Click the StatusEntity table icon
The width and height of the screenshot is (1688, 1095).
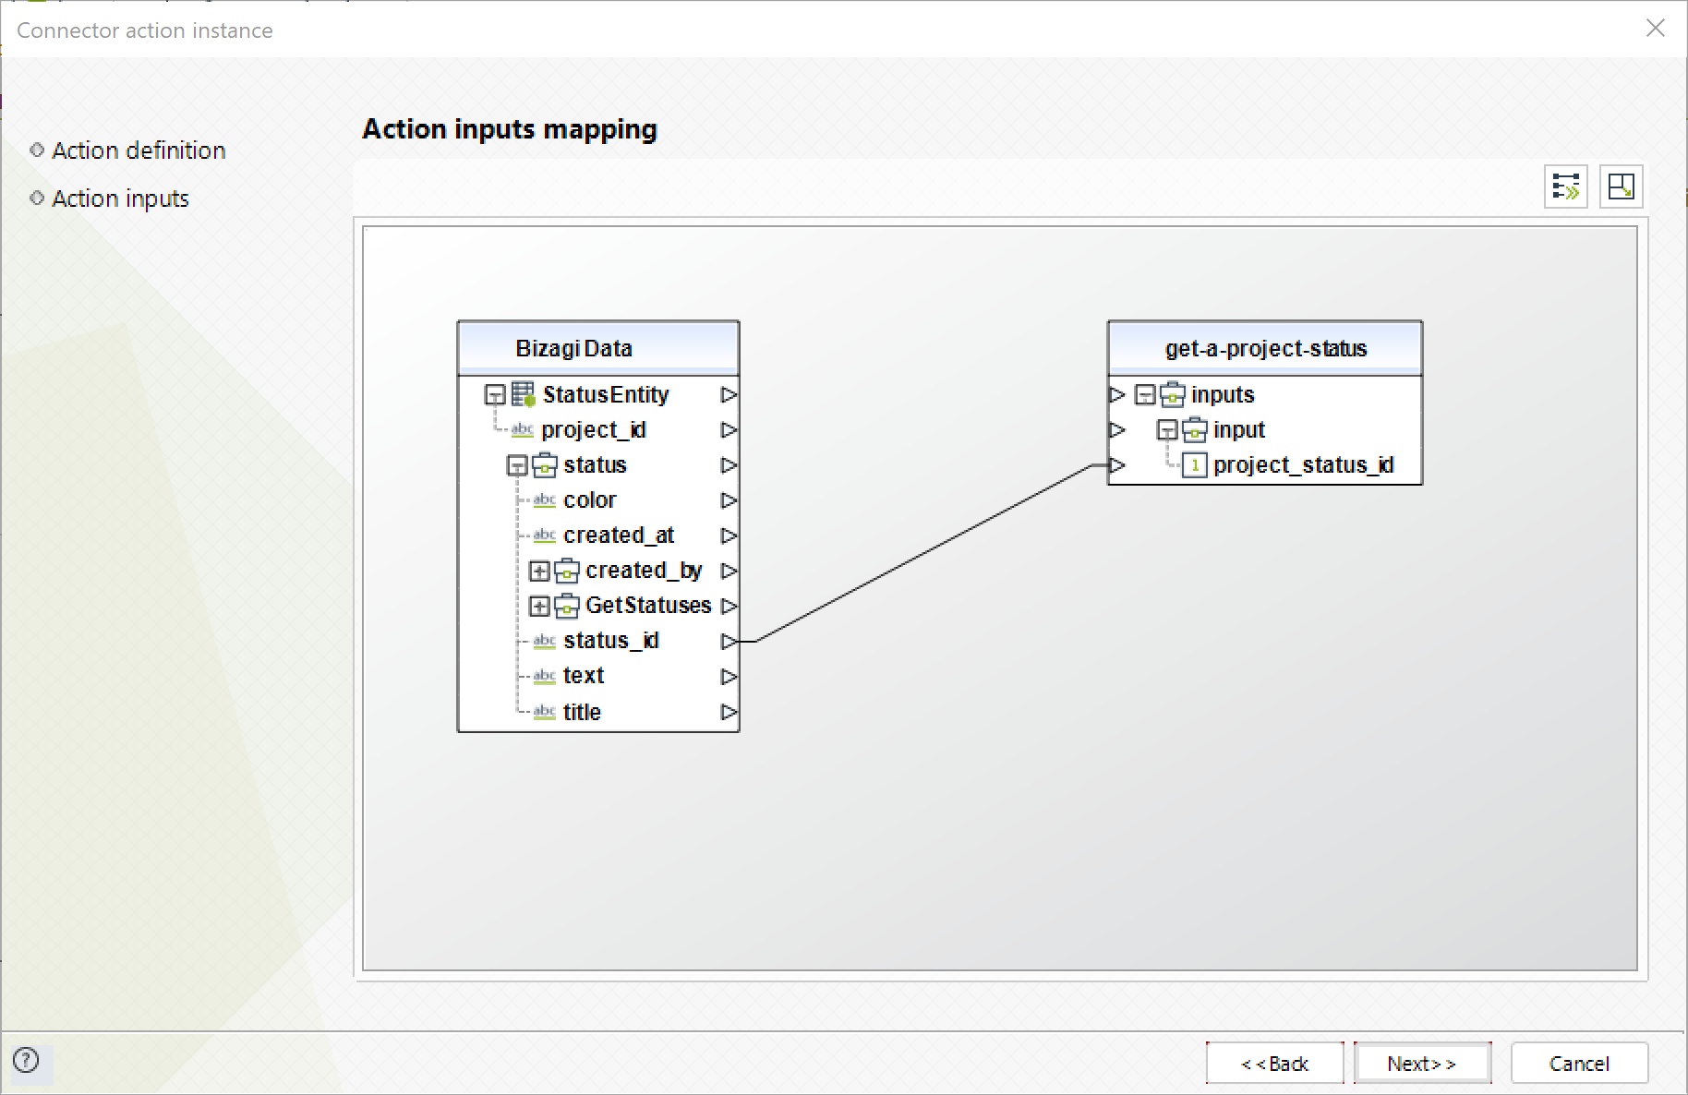pyautogui.click(x=524, y=395)
